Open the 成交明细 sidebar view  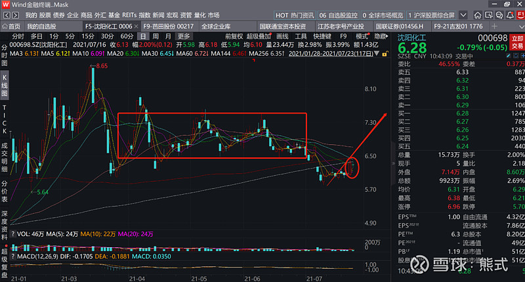click(5, 157)
